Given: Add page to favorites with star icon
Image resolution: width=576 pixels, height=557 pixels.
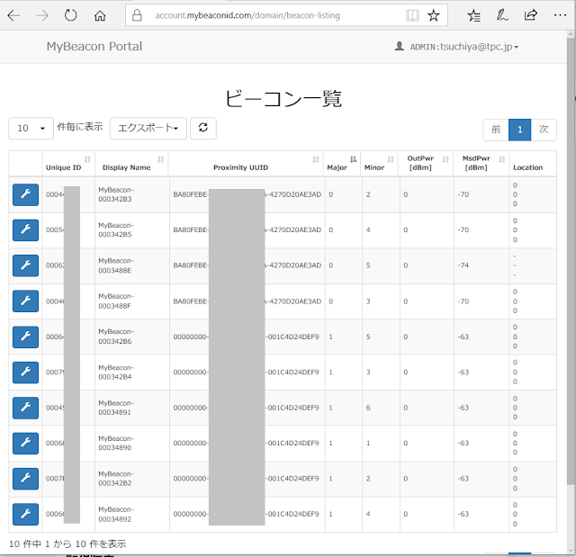Looking at the screenshot, I should [x=434, y=15].
